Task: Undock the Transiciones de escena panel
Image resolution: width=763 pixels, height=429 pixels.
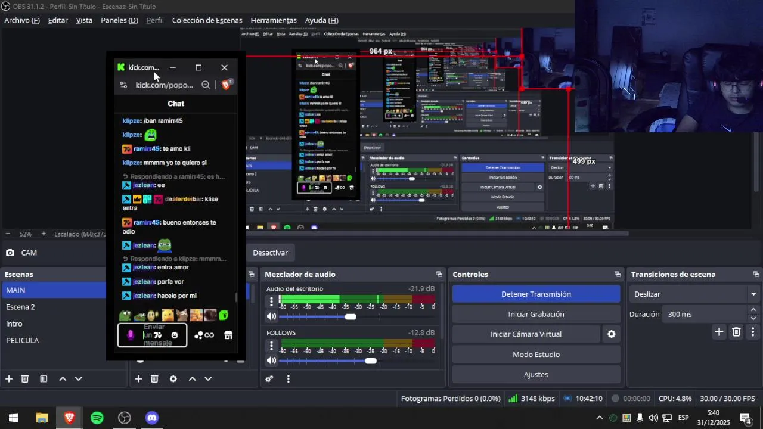Action: [756, 275]
